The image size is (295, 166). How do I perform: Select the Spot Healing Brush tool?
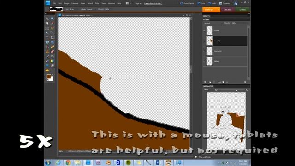(52, 47)
